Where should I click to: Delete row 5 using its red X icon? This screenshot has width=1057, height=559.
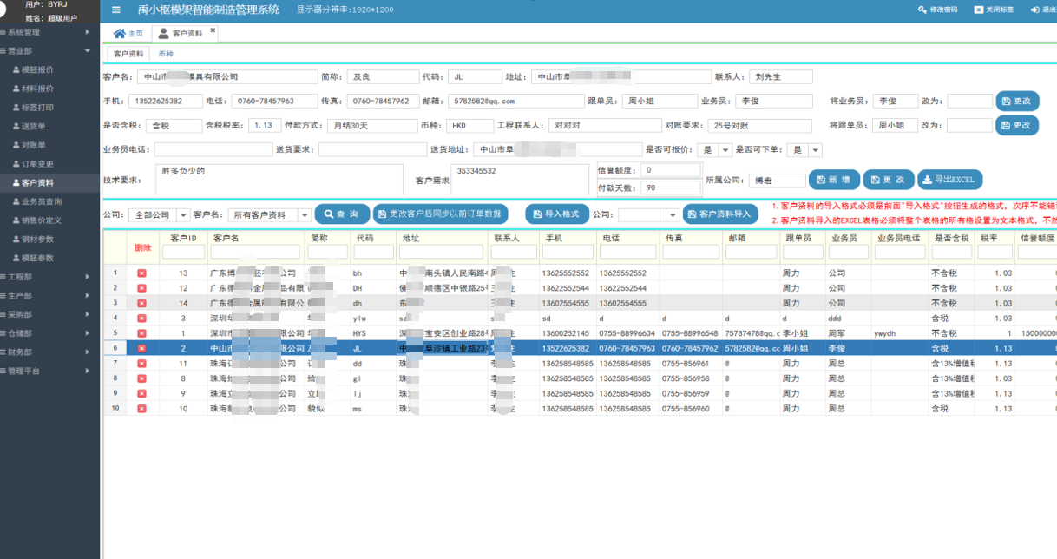141,333
